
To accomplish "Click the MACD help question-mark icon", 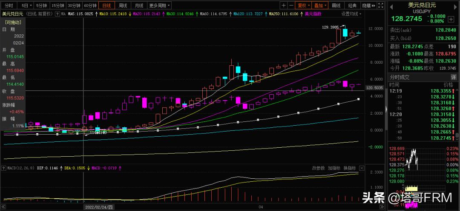I will tap(3, 168).
